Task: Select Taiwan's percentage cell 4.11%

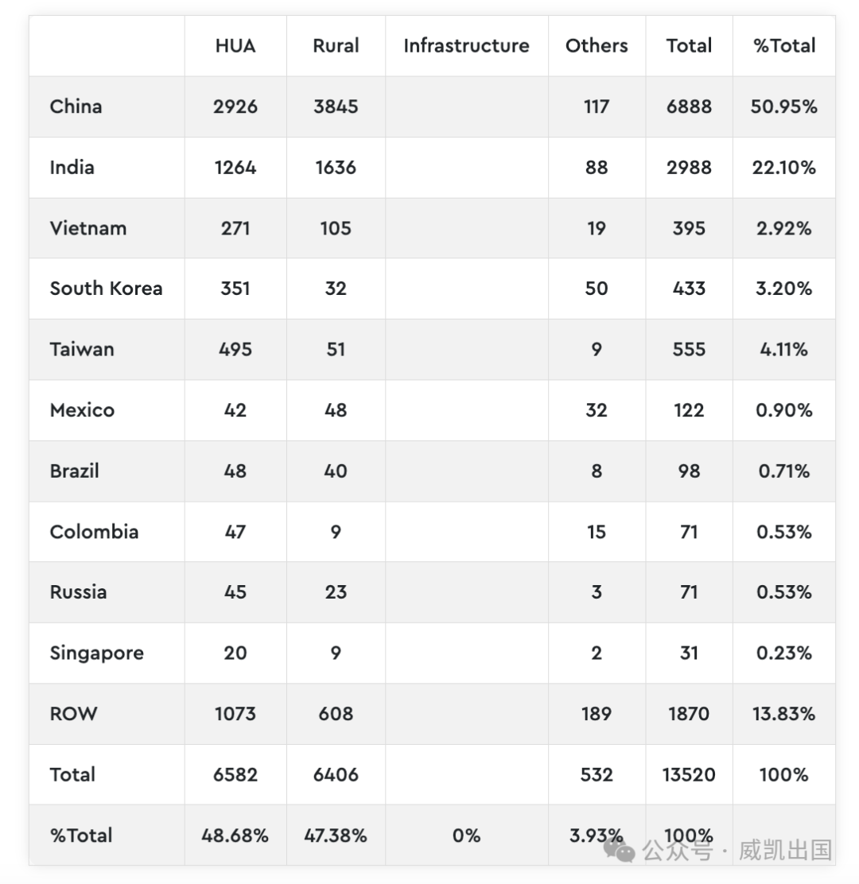Action: click(783, 350)
